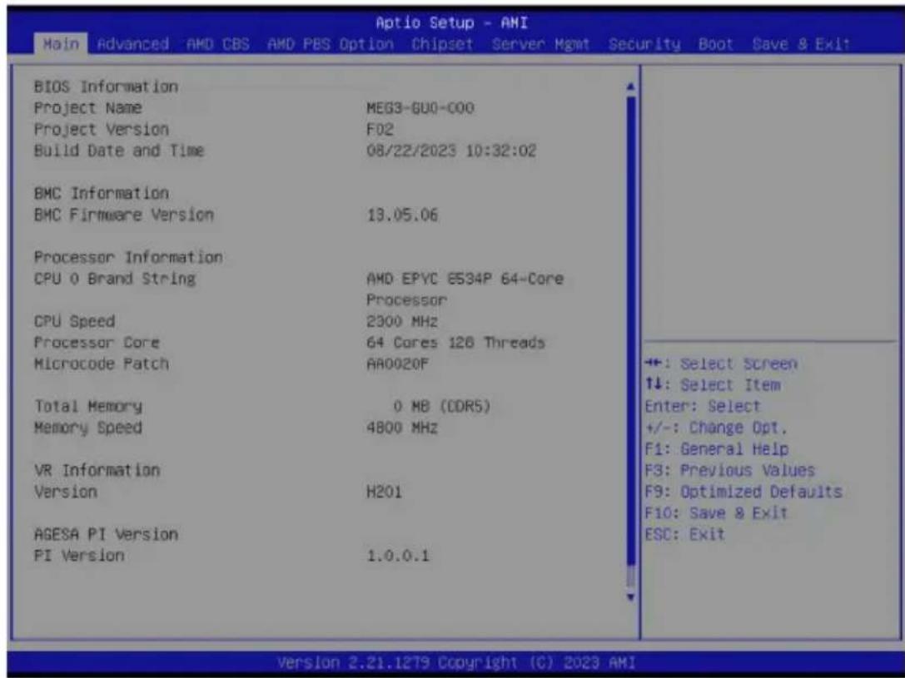Click the AGESA PI Version heading
Viewport: 905px width, 678px height.
[107, 534]
